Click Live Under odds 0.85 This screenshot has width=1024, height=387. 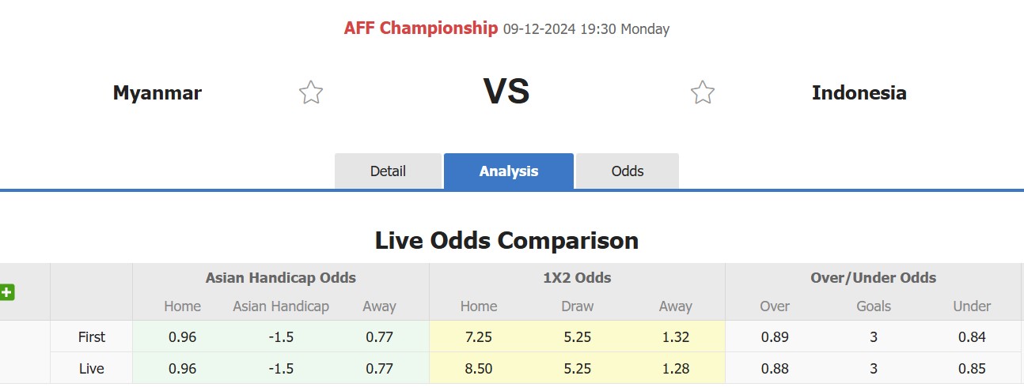972,369
